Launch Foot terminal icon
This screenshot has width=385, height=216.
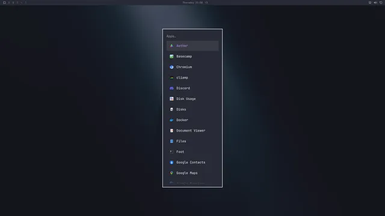(171, 152)
